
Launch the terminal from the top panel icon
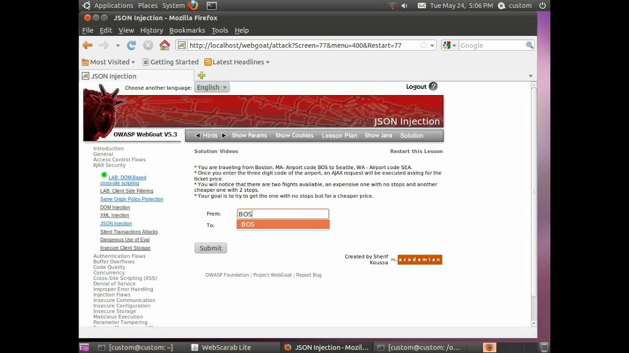pyautogui.click(x=211, y=5)
